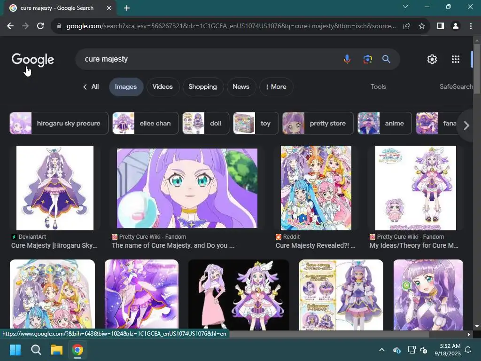
Task: Filter images by anime chip
Action: [x=385, y=123]
